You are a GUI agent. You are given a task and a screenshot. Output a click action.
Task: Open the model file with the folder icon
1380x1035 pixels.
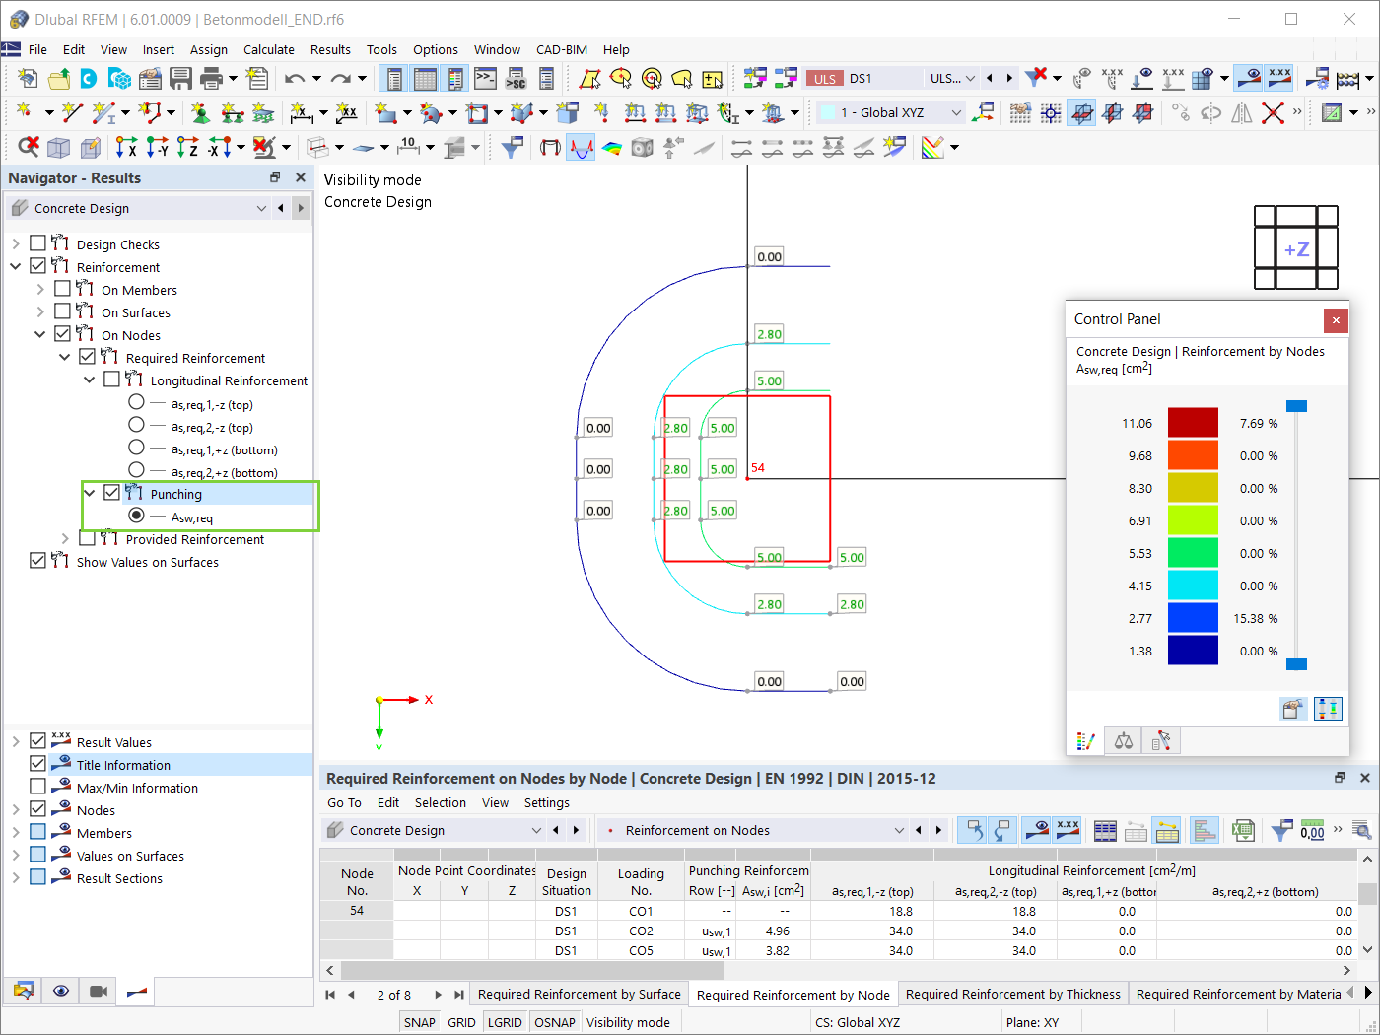[59, 78]
